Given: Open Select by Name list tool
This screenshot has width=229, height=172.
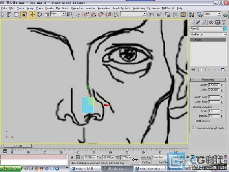Looking at the screenshot, I should pyautogui.click(x=9, y=15).
